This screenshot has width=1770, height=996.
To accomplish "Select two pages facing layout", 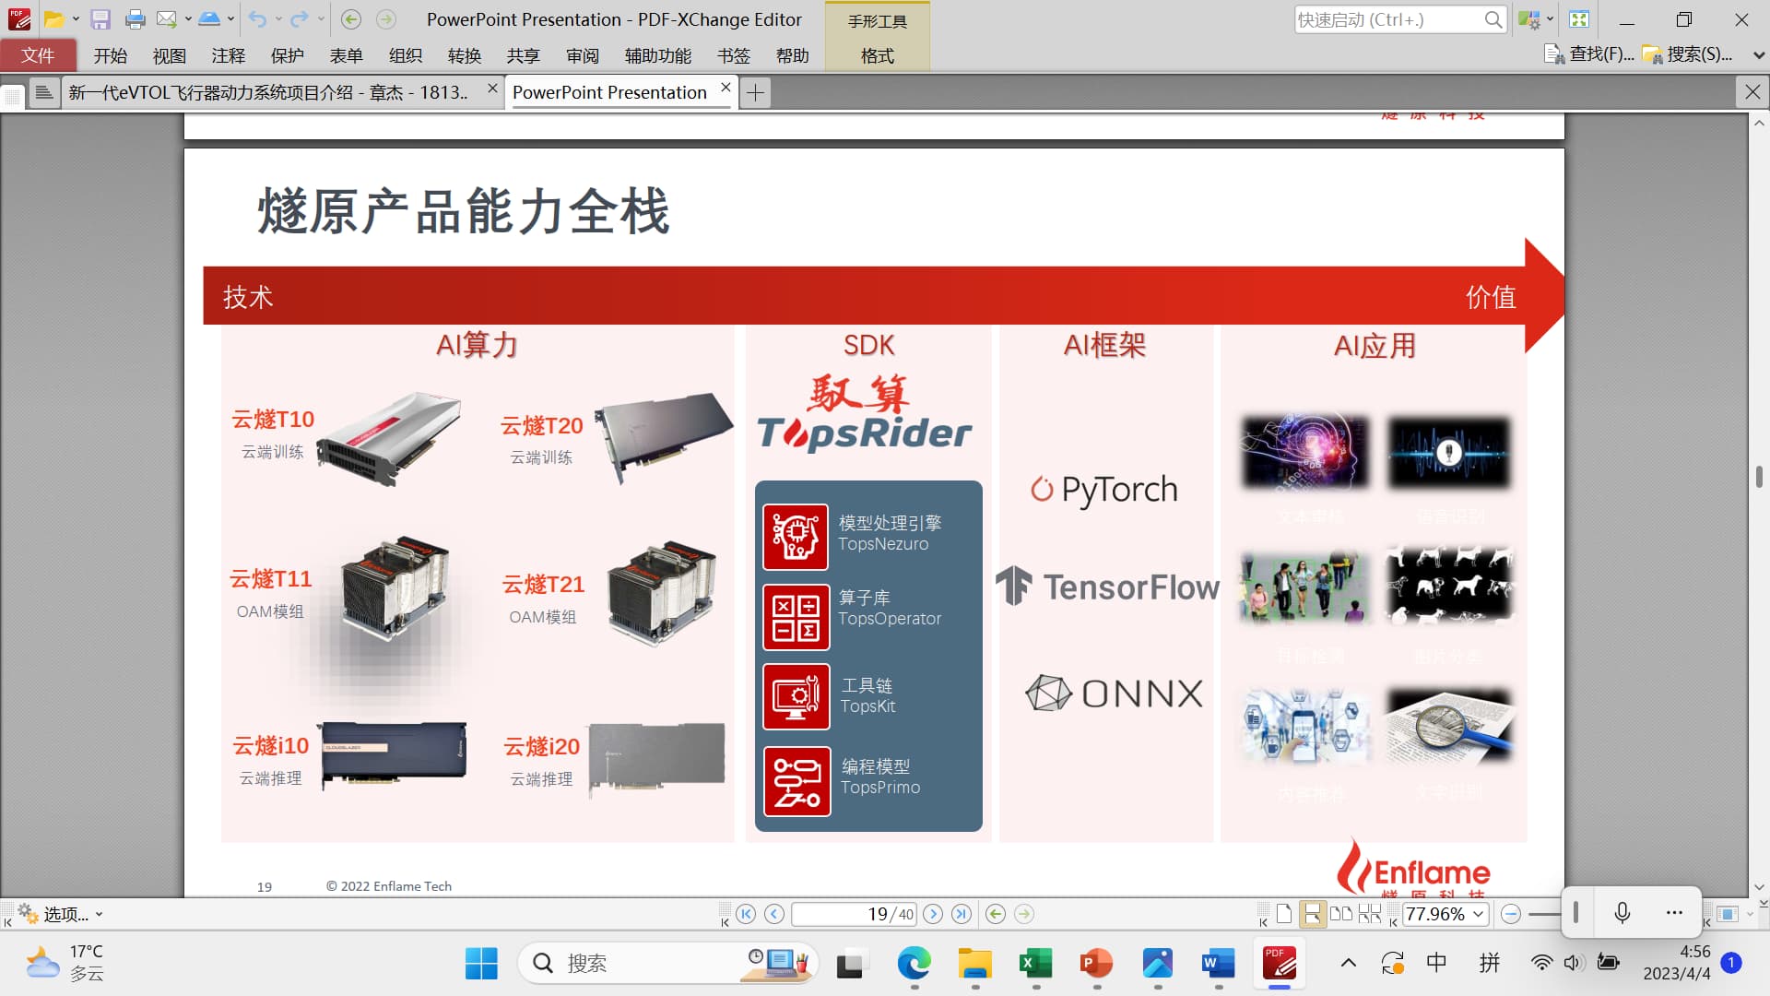I will tap(1341, 914).
